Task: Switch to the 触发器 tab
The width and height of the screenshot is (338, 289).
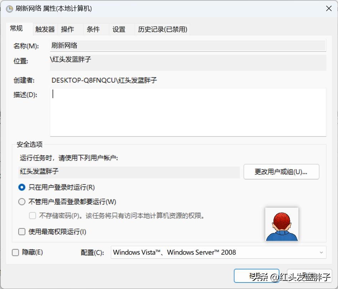Action: pyautogui.click(x=45, y=29)
